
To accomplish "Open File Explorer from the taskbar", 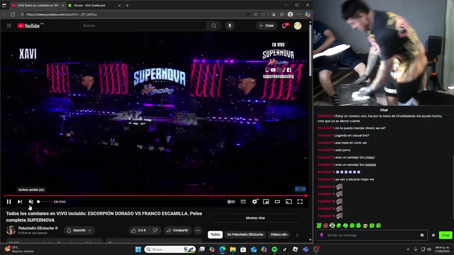I will point(233,249).
